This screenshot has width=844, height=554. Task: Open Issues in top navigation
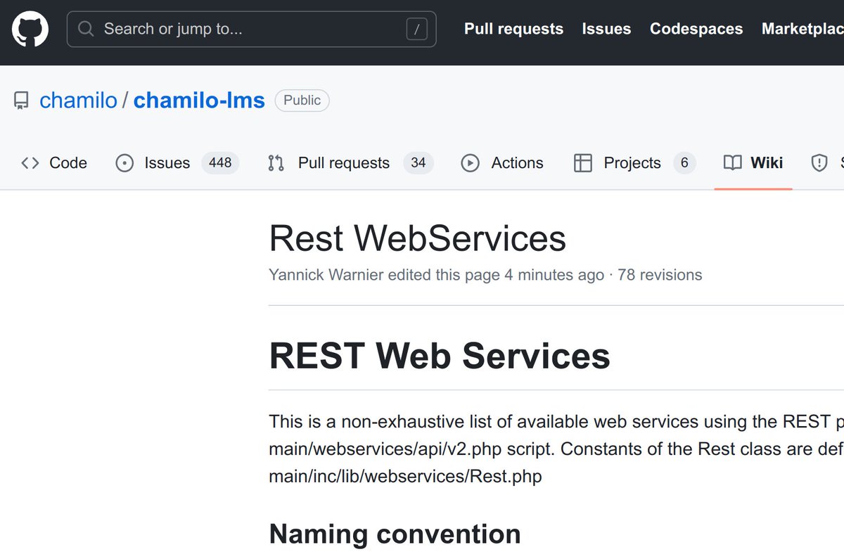(606, 29)
